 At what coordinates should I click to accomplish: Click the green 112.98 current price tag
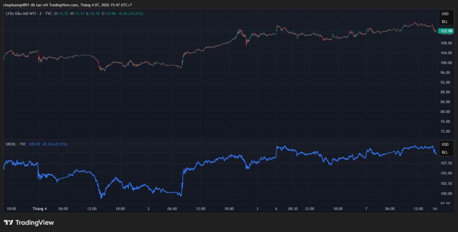pos(446,31)
